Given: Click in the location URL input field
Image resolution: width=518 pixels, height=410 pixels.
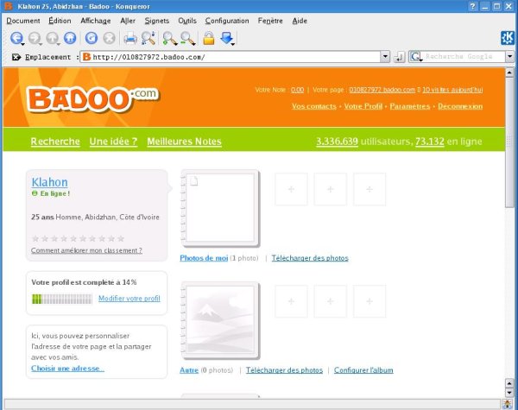Looking at the screenshot, I should click(231, 57).
